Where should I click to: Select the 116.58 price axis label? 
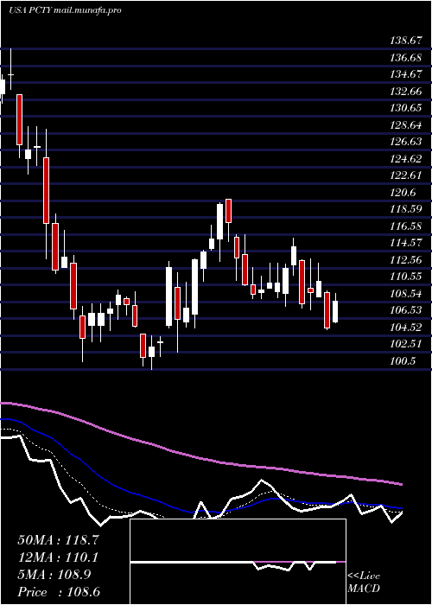click(x=406, y=226)
